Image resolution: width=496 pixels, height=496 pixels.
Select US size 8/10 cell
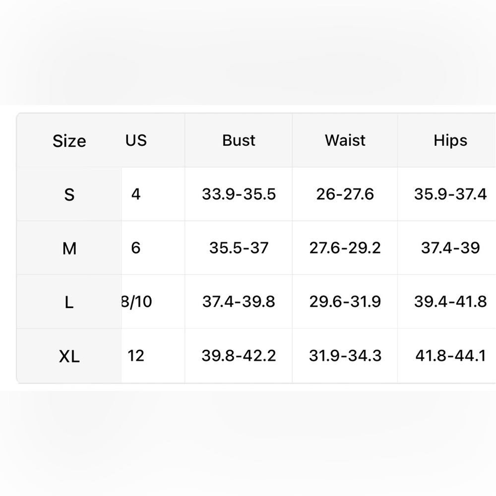[137, 302]
